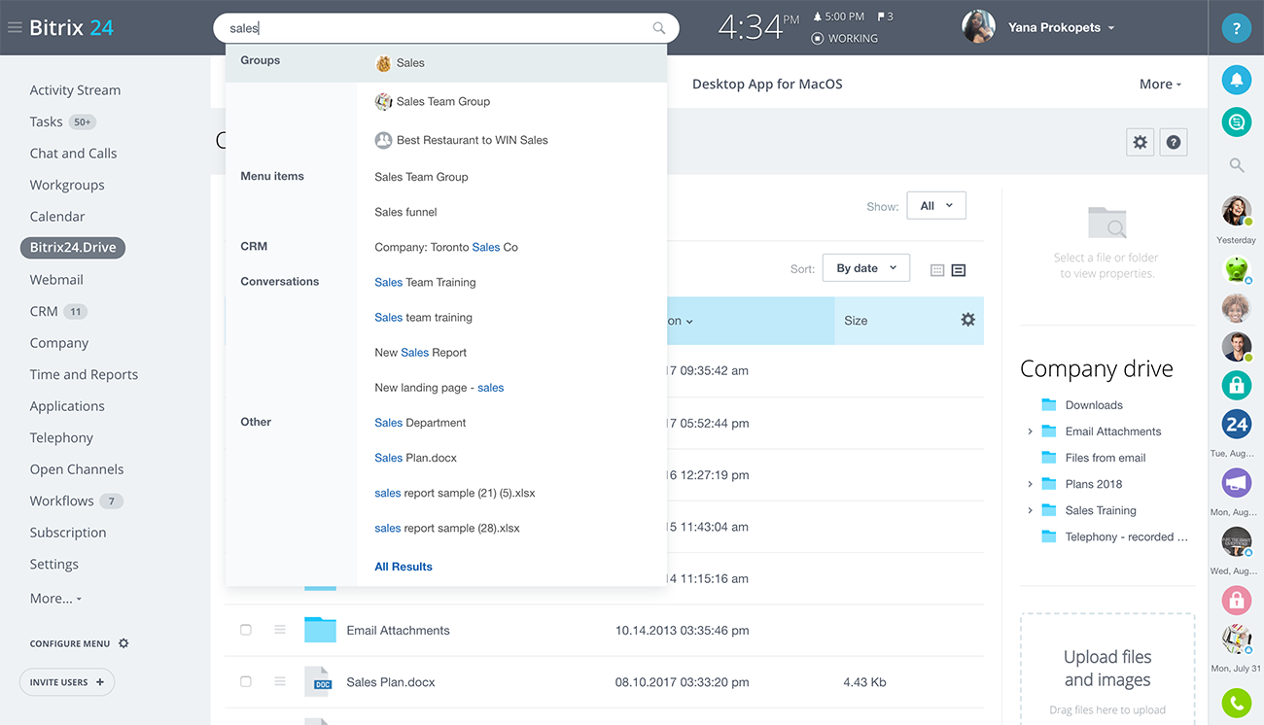Select Bitrix24.Drive menu item
The height and width of the screenshot is (725, 1264).
coord(73,248)
